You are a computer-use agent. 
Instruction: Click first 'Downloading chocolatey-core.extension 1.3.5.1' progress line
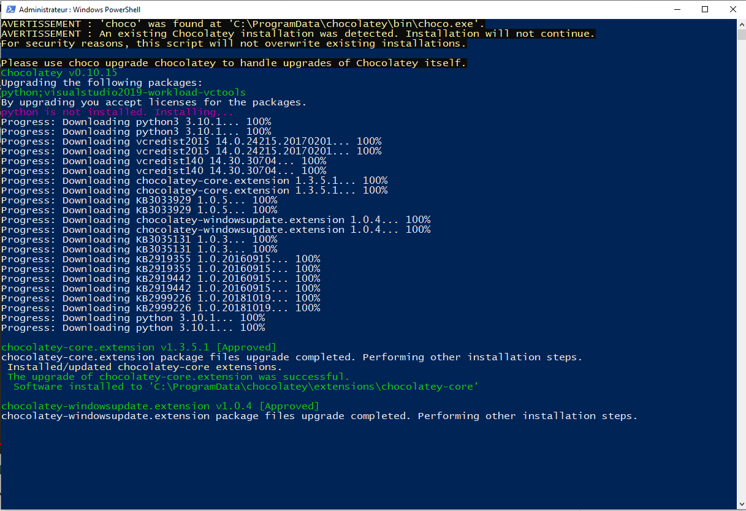(194, 181)
